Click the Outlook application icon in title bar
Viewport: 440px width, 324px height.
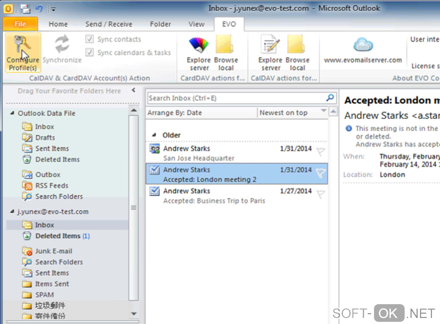point(8,9)
